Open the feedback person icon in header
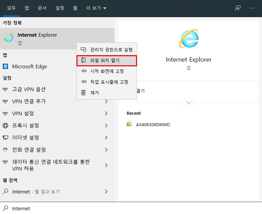Screen dimensions: 262x214 (x=238, y=8)
